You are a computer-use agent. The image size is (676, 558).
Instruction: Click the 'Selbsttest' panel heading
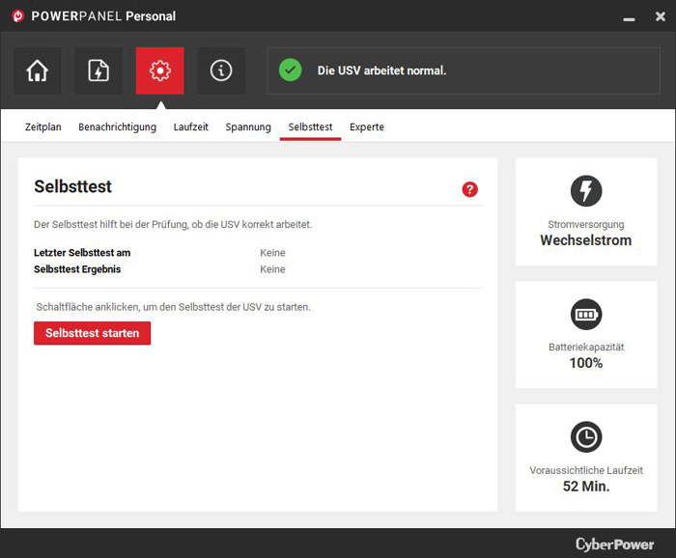point(72,186)
